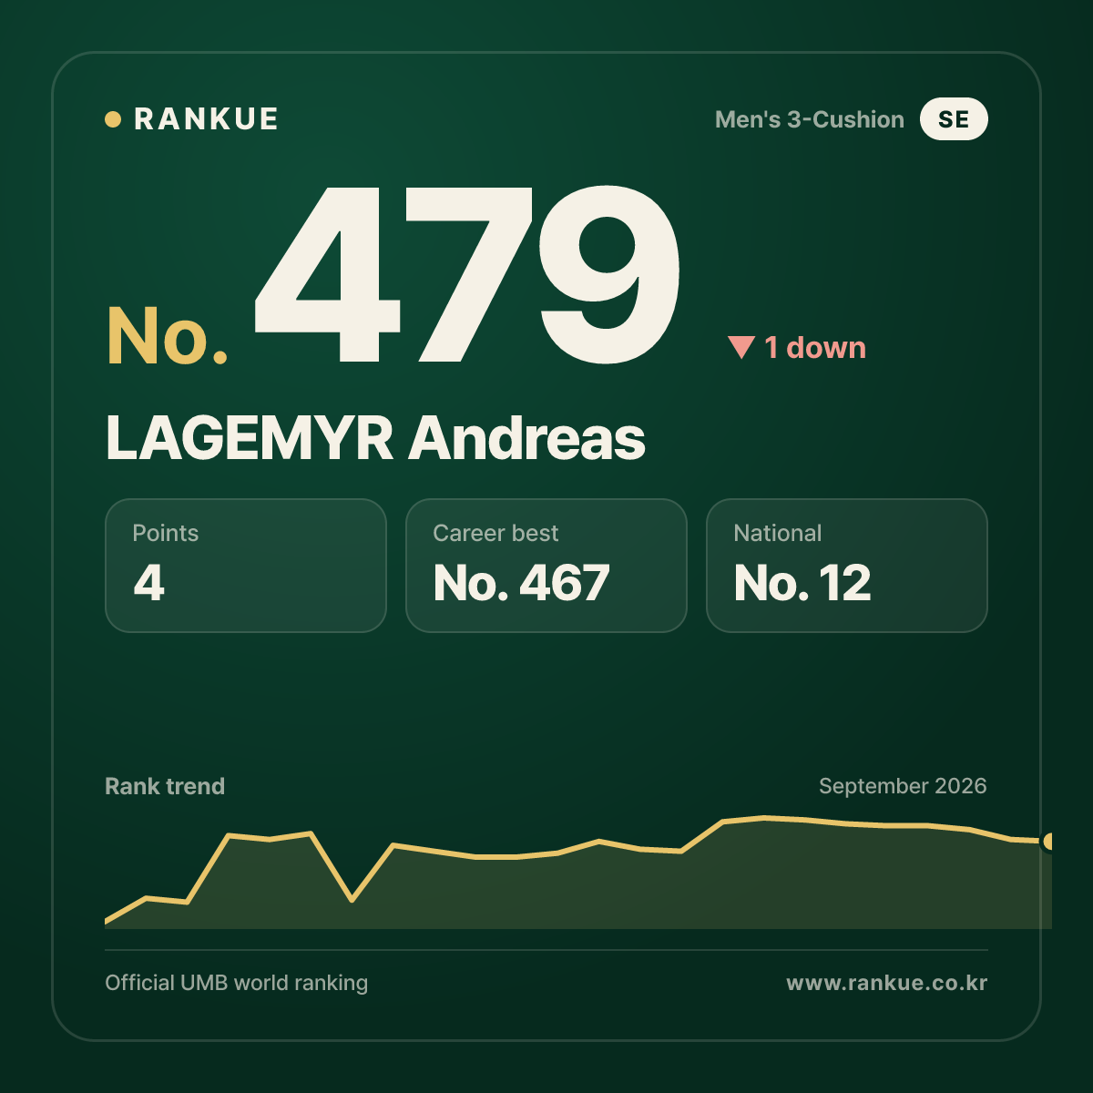Click the rank trend chart area

578,873
